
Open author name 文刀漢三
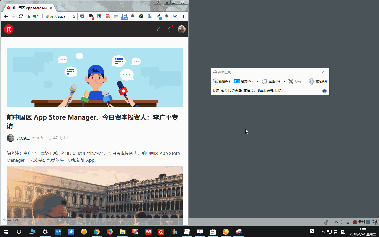click(x=23, y=138)
